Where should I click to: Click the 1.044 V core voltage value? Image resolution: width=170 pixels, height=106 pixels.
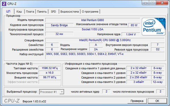coord(131,34)
